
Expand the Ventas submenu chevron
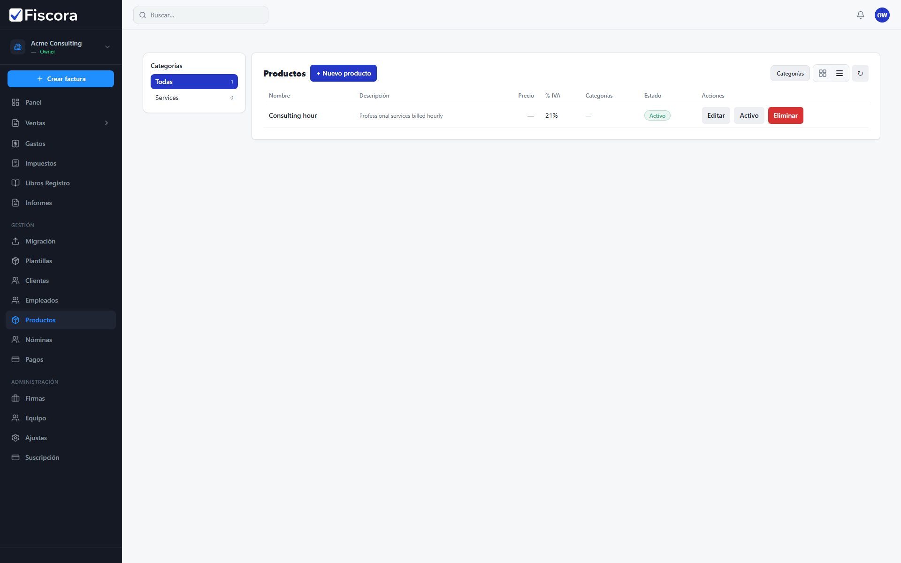[107, 123]
